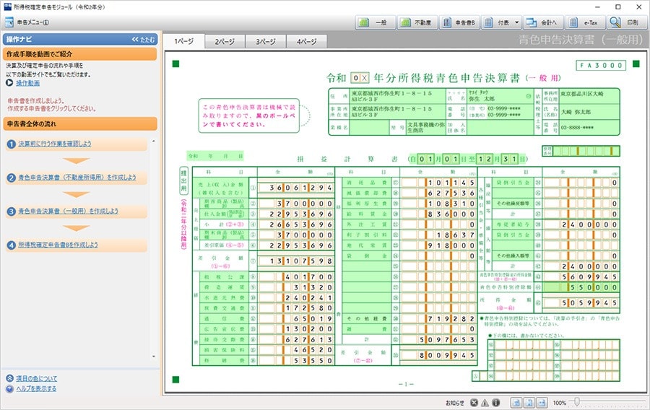Select the 差引金額 field showing 13107598
The height and width of the screenshot is (410, 650).
click(x=296, y=261)
